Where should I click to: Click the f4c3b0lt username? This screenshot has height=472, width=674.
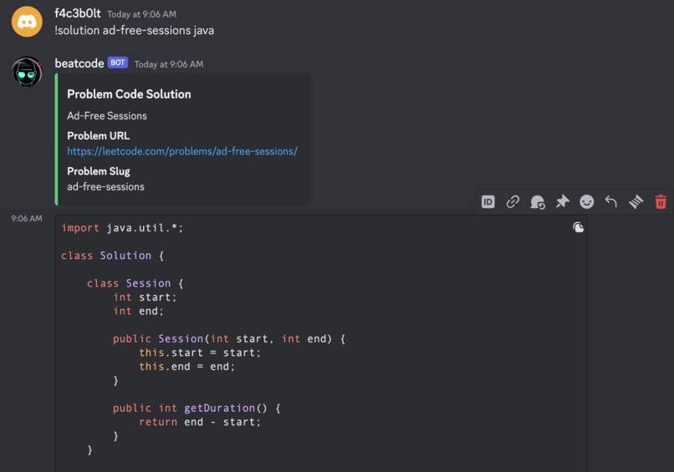point(78,13)
